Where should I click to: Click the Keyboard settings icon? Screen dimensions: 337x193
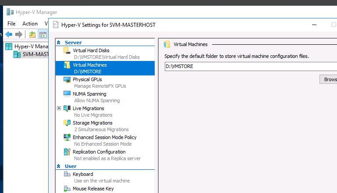67,174
